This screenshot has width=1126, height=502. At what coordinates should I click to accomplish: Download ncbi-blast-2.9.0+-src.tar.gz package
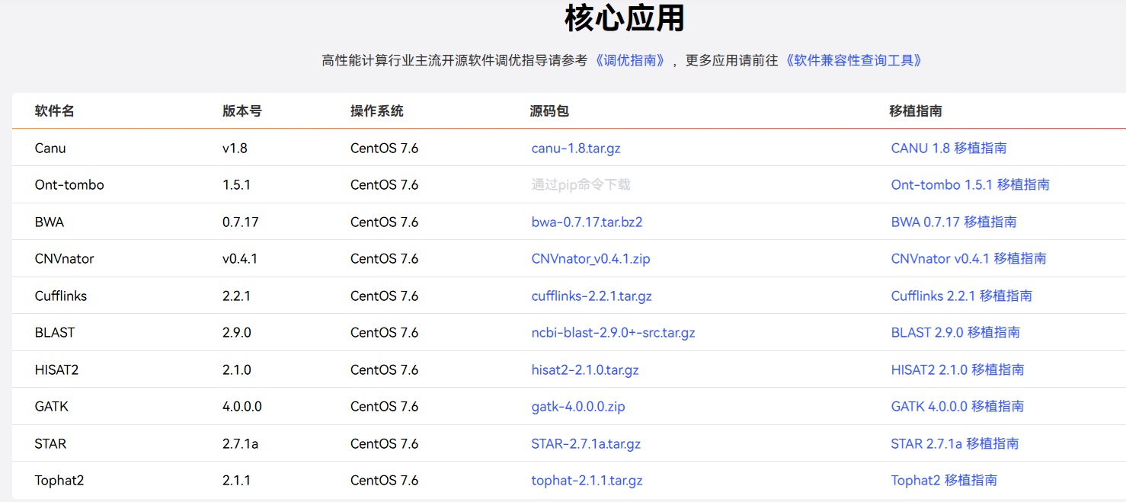pyautogui.click(x=613, y=333)
